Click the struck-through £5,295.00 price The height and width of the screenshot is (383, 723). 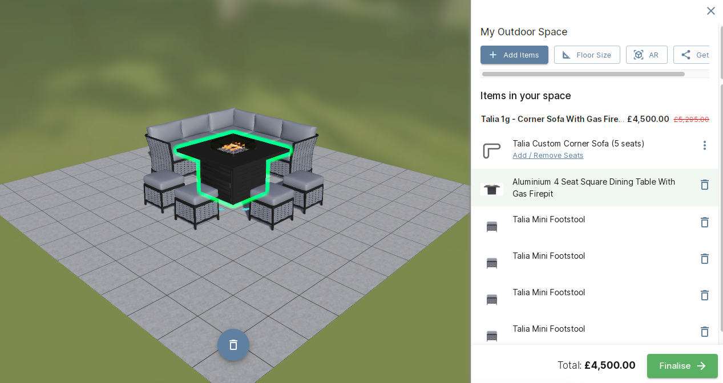[692, 120]
